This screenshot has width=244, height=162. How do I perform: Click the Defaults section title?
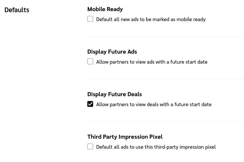[17, 10]
